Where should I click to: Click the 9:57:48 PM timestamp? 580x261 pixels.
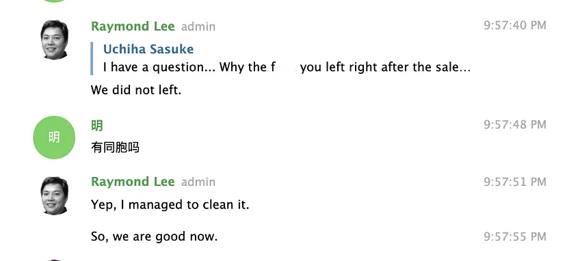pos(515,124)
